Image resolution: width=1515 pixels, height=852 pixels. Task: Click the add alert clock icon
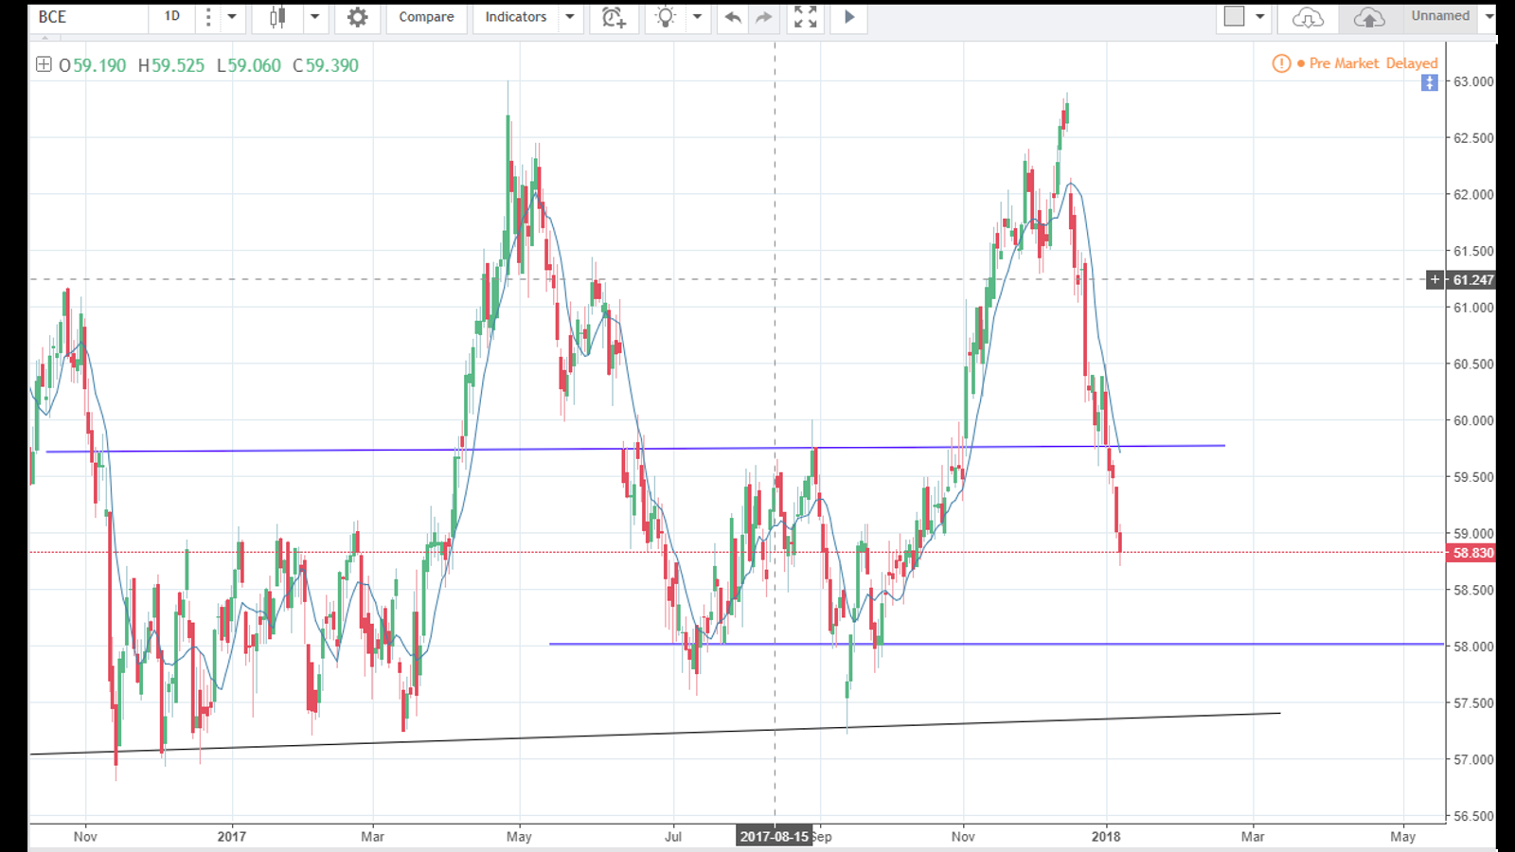click(x=614, y=17)
